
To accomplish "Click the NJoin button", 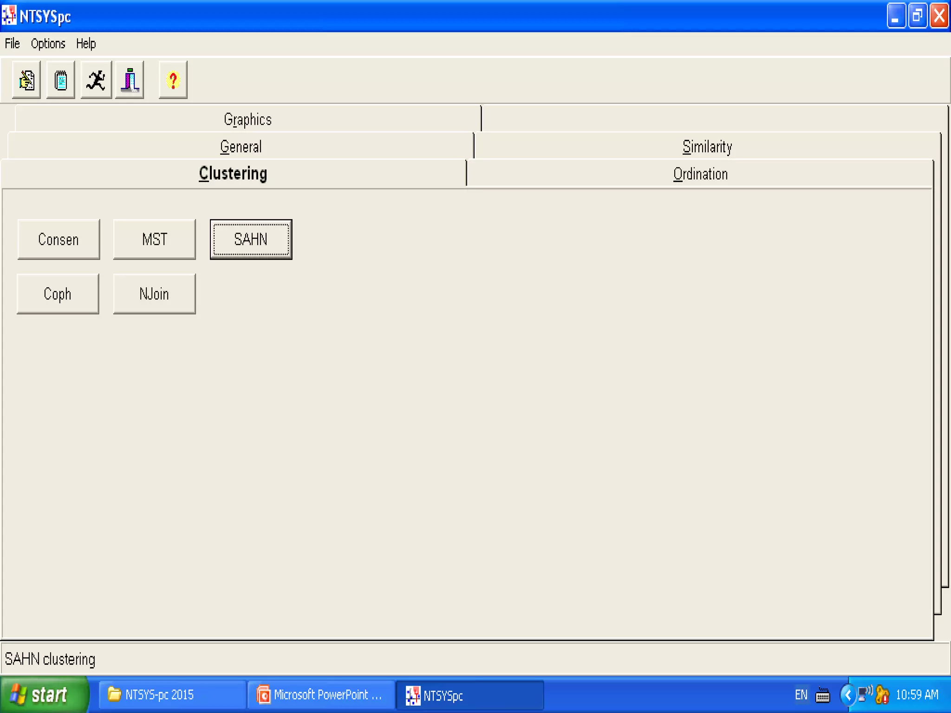I will tap(154, 294).
